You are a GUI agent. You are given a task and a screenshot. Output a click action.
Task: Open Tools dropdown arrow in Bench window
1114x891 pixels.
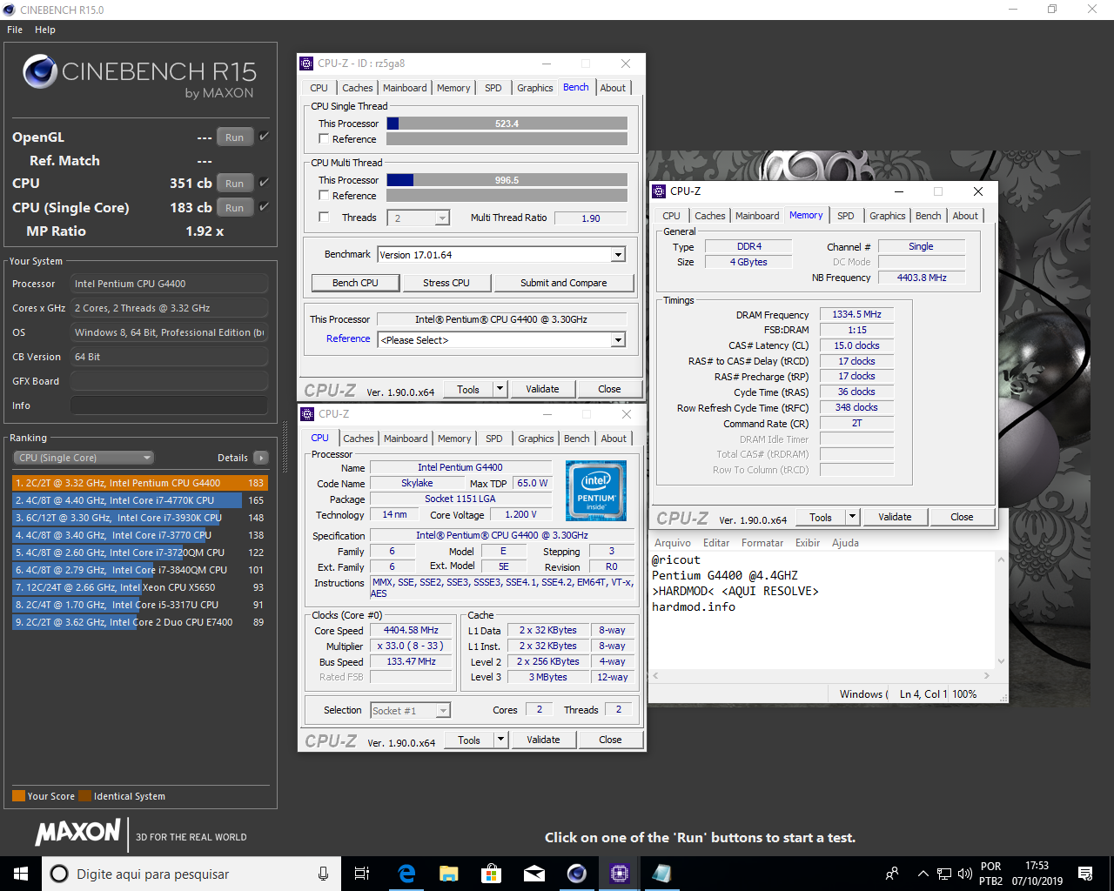tap(500, 389)
